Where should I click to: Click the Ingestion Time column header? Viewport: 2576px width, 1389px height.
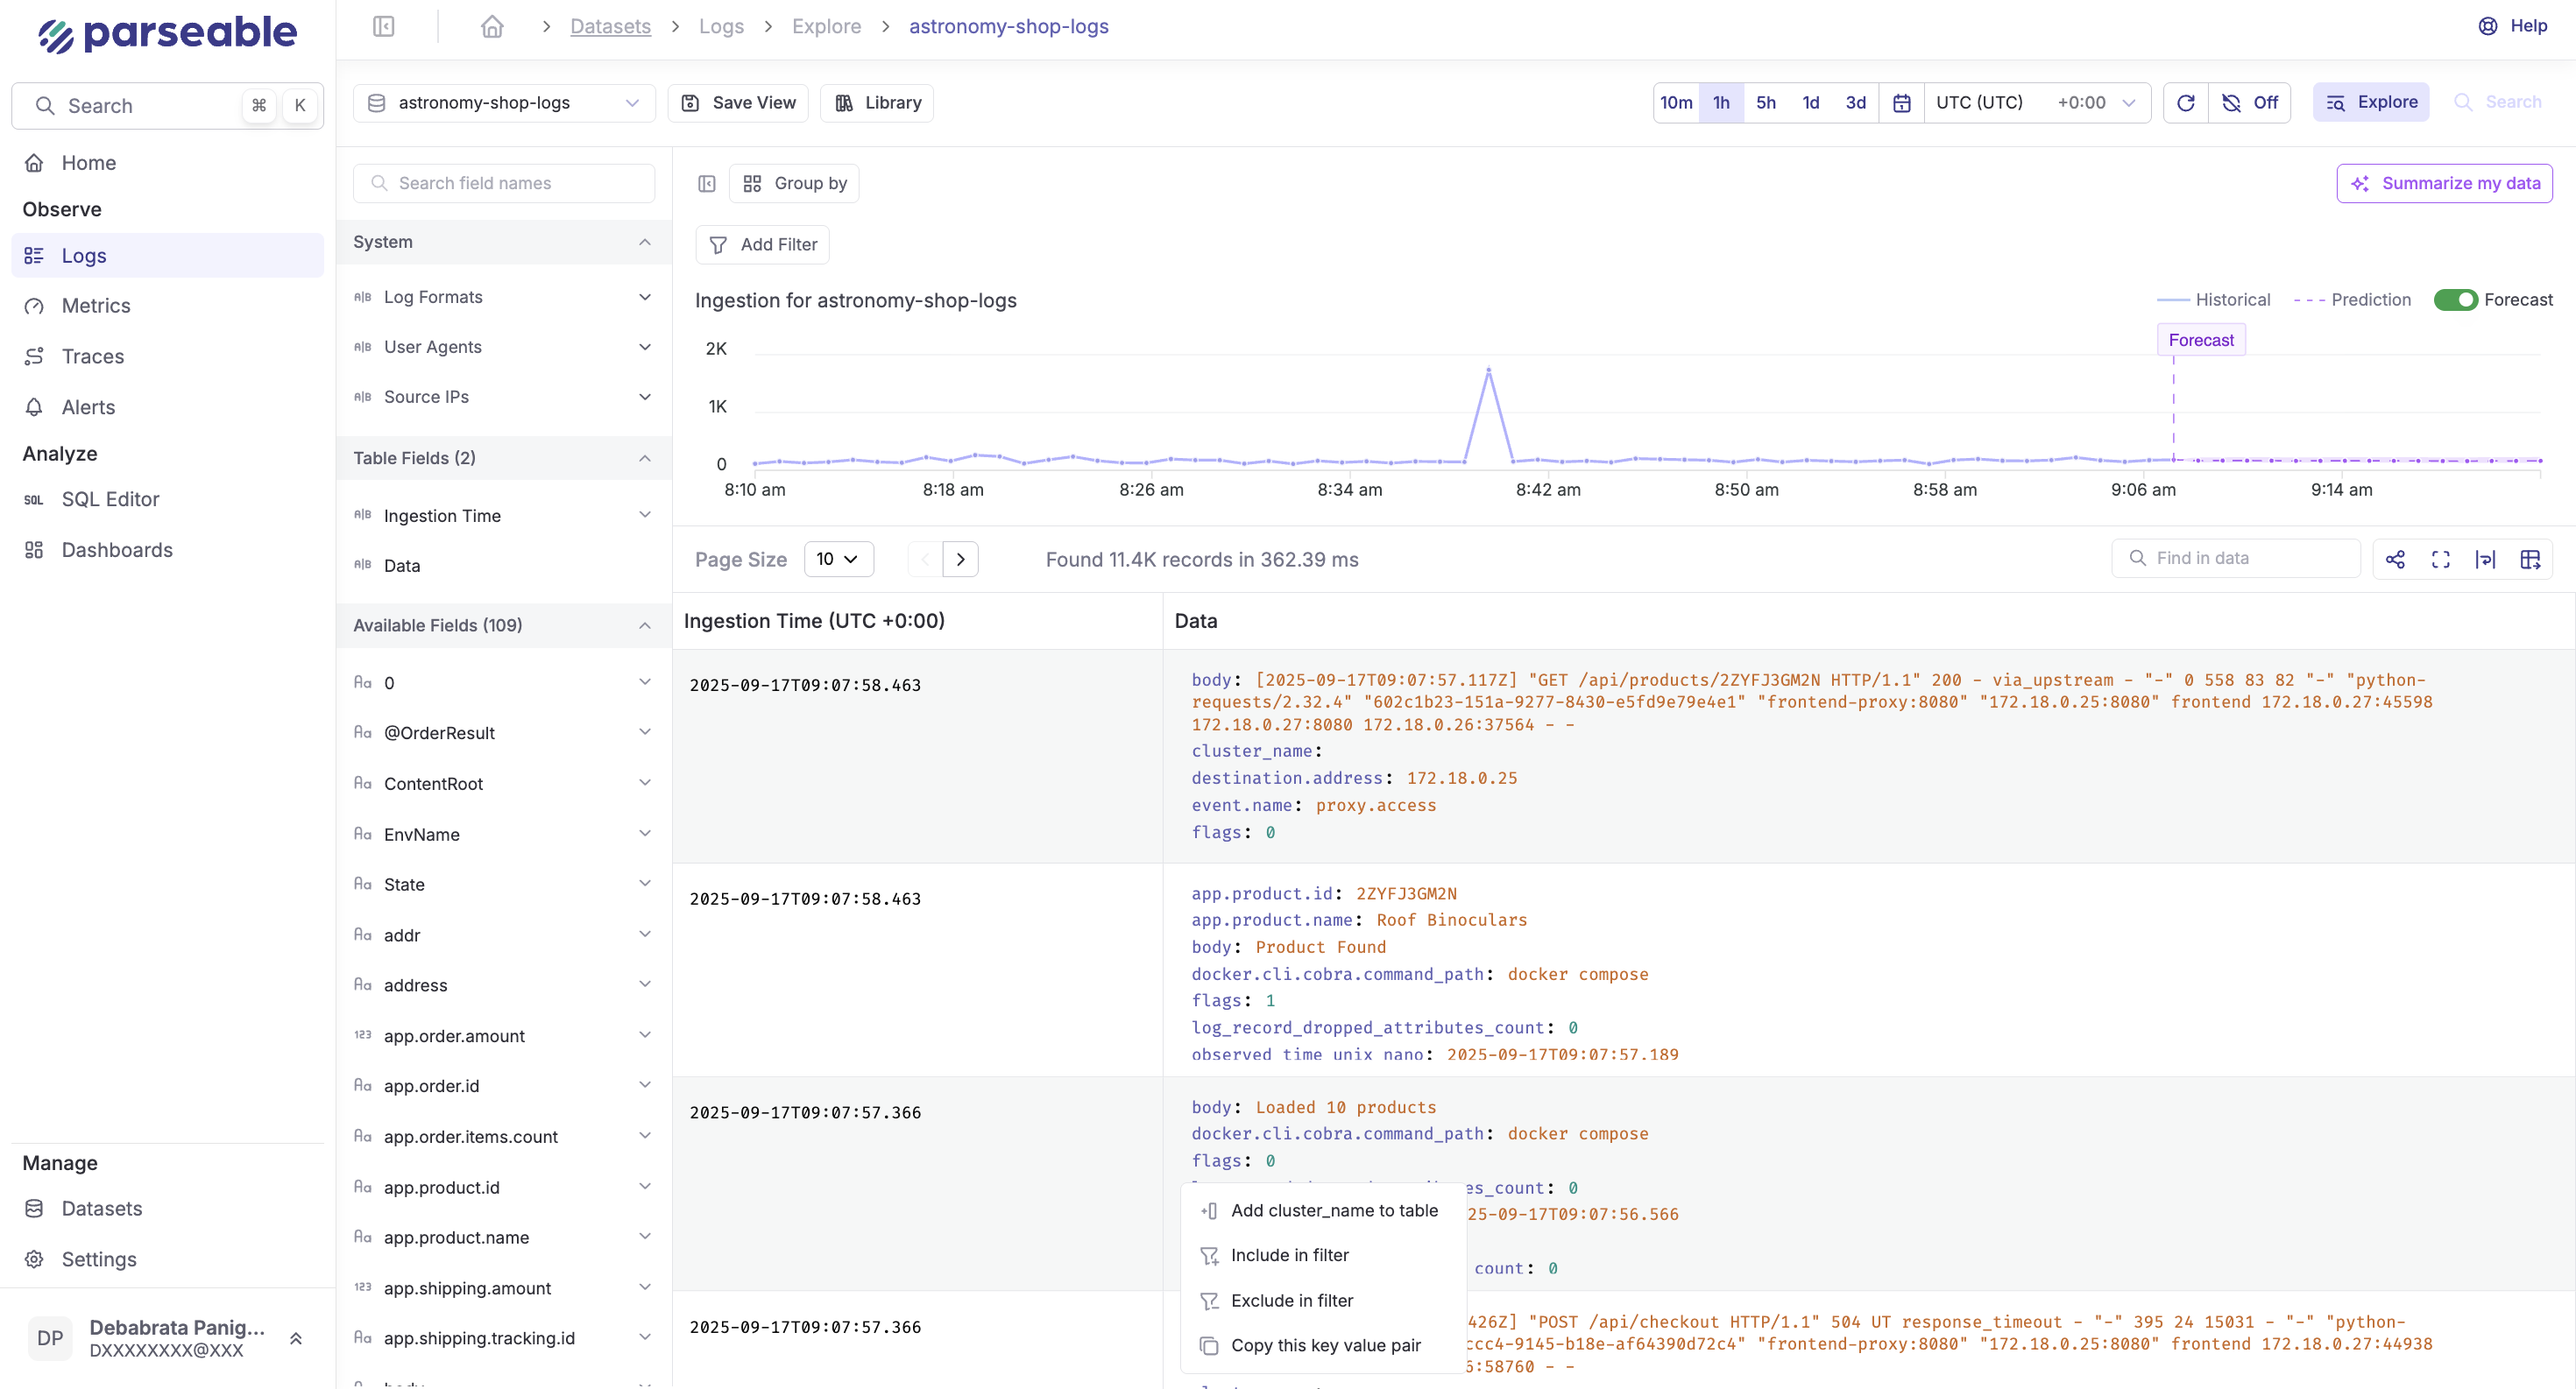pos(814,622)
